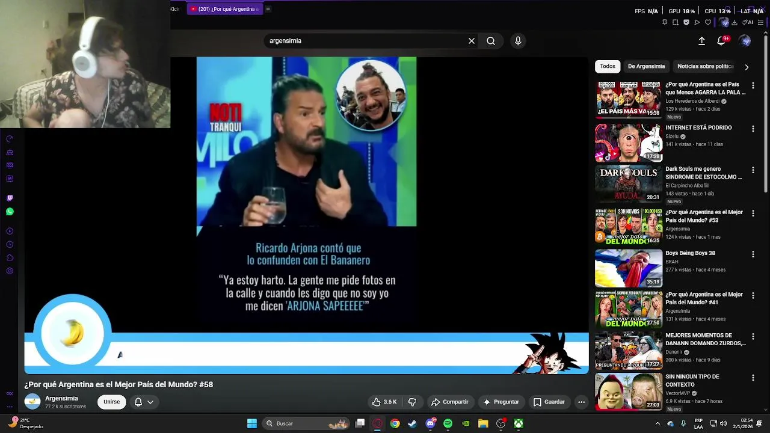Dislike the video with thumbs down
The image size is (770, 433).
click(413, 402)
